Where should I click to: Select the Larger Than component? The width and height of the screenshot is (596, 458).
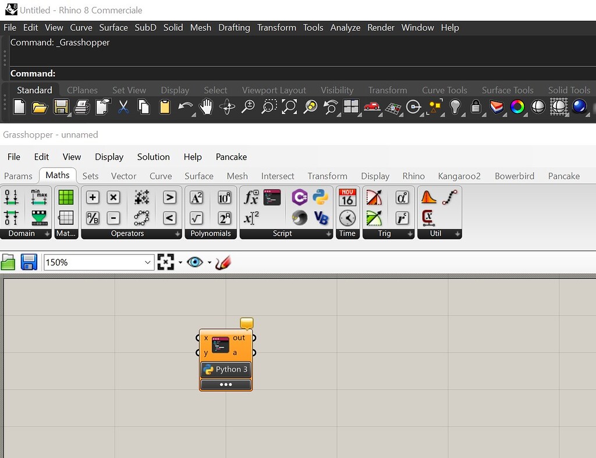[169, 197]
